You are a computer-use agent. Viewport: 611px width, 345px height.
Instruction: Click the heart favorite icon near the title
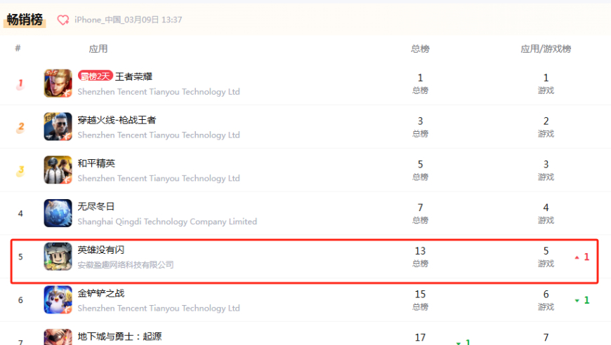coord(63,20)
